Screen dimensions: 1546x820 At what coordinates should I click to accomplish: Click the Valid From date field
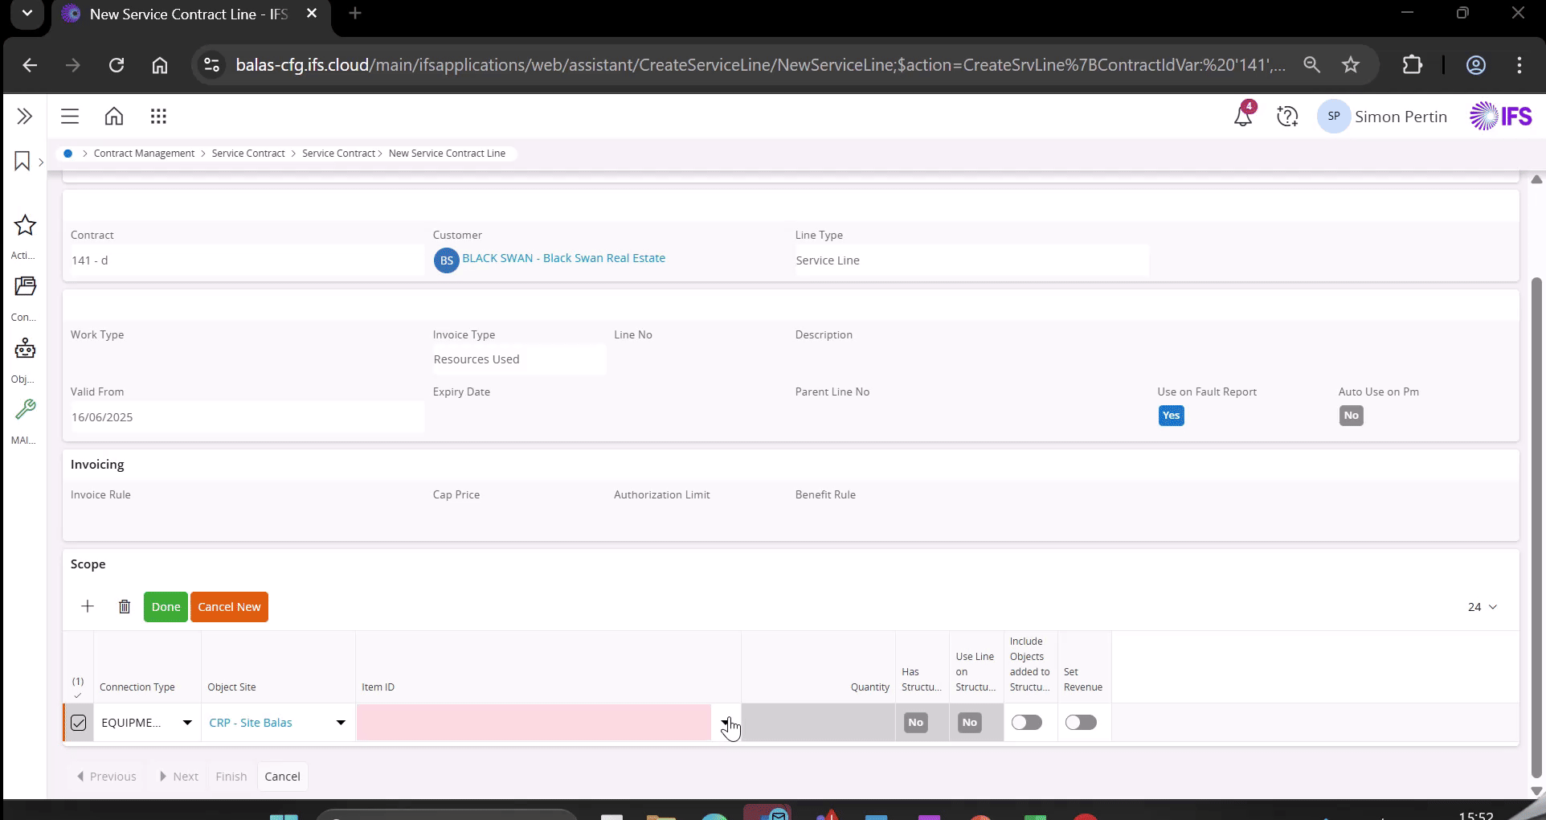[x=247, y=417]
